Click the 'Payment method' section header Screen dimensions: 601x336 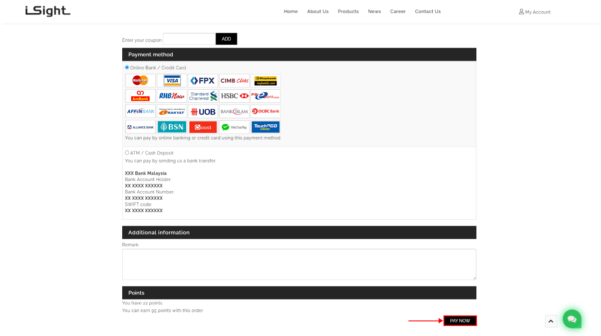[299, 54]
